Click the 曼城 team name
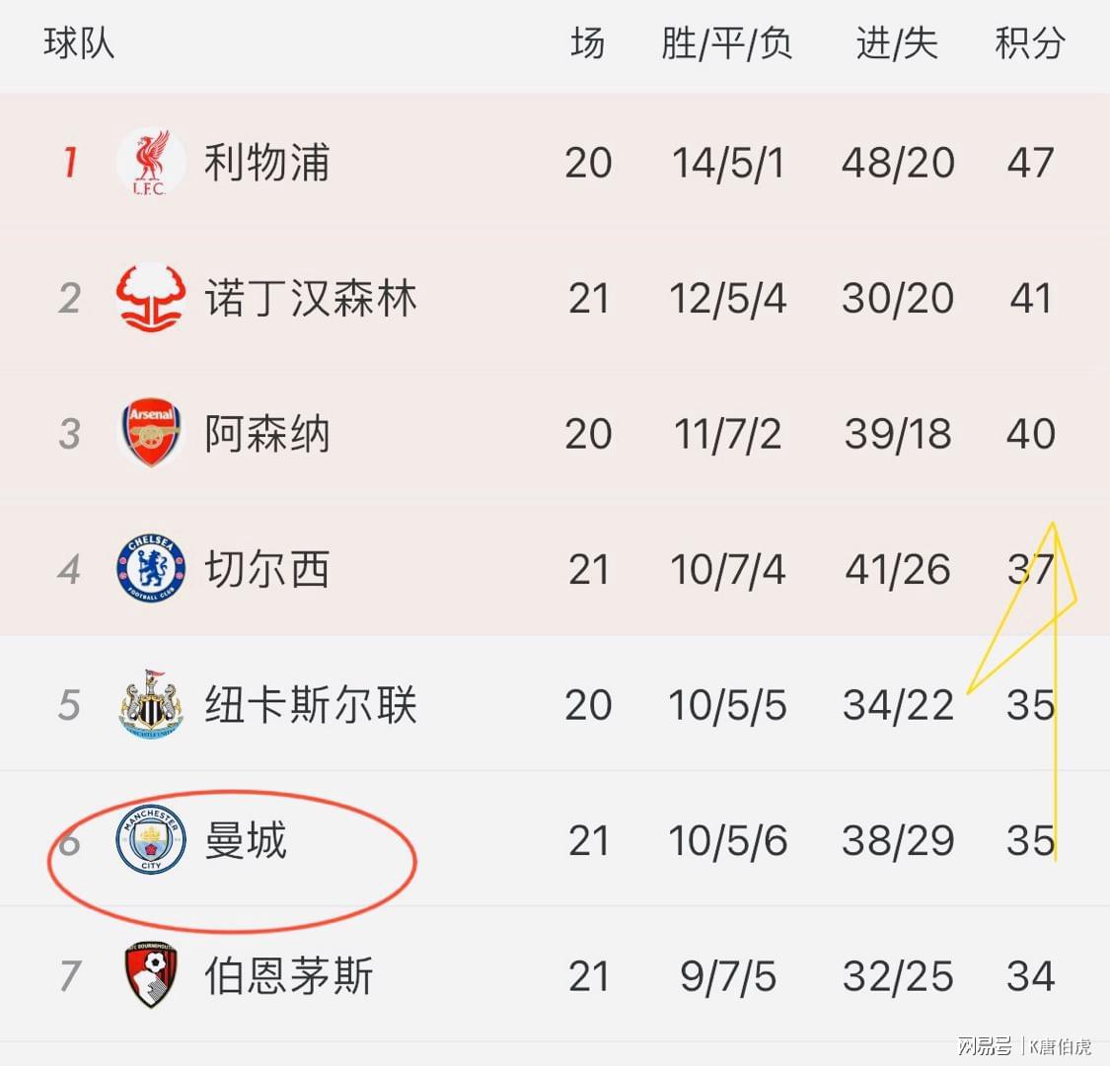This screenshot has width=1110, height=1066. pyautogui.click(x=246, y=839)
